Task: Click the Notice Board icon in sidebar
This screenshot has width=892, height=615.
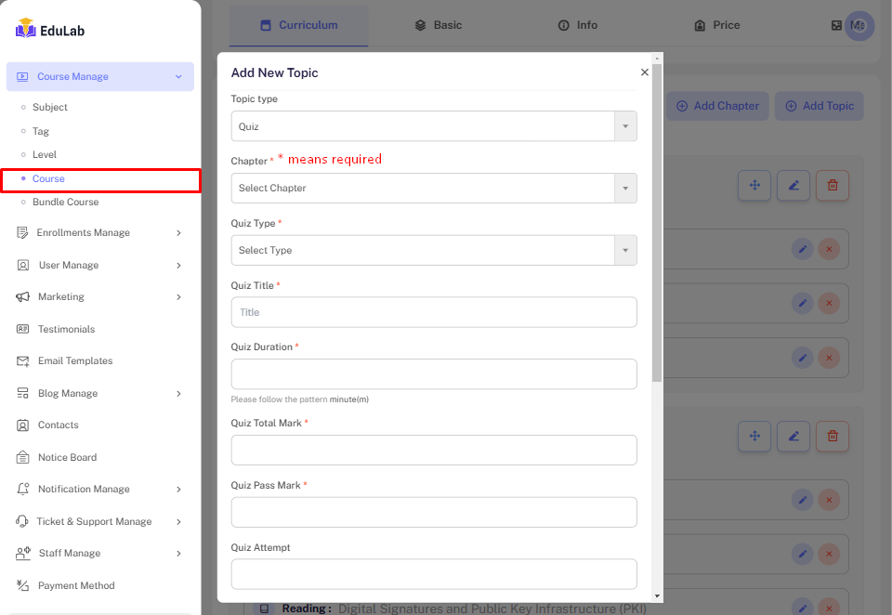Action: point(22,457)
